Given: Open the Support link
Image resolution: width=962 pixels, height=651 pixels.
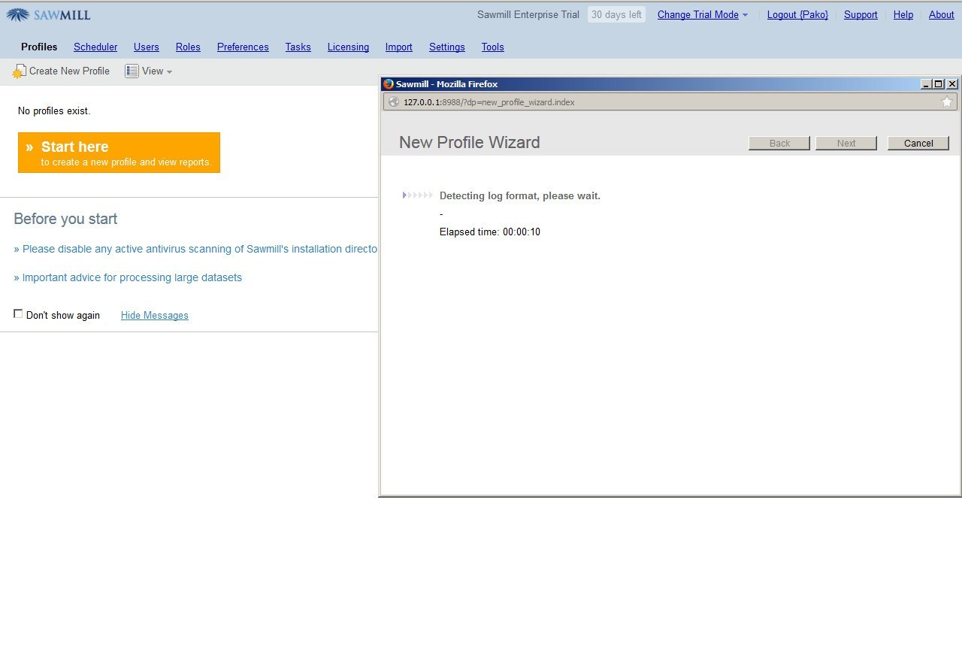Looking at the screenshot, I should [x=861, y=14].
